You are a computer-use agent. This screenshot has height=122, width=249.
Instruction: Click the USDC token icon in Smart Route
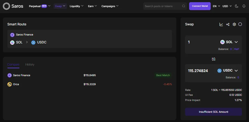tap(33, 43)
